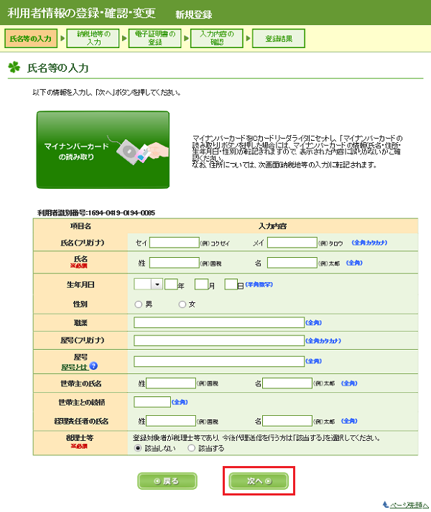Focus the 氏名 名 input field

tap(292, 263)
